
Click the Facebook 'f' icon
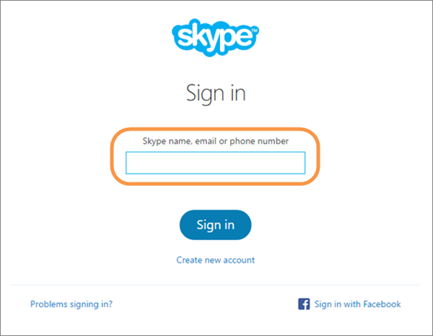304,304
